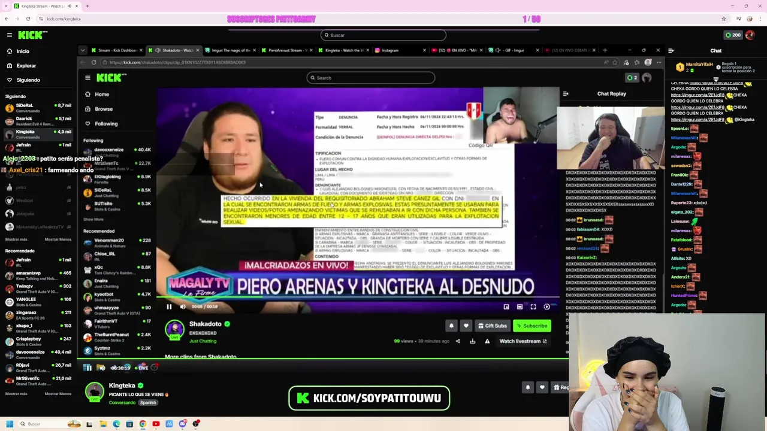Open Conversando category under Kingteka
767x431 pixels.
pyautogui.click(x=122, y=403)
